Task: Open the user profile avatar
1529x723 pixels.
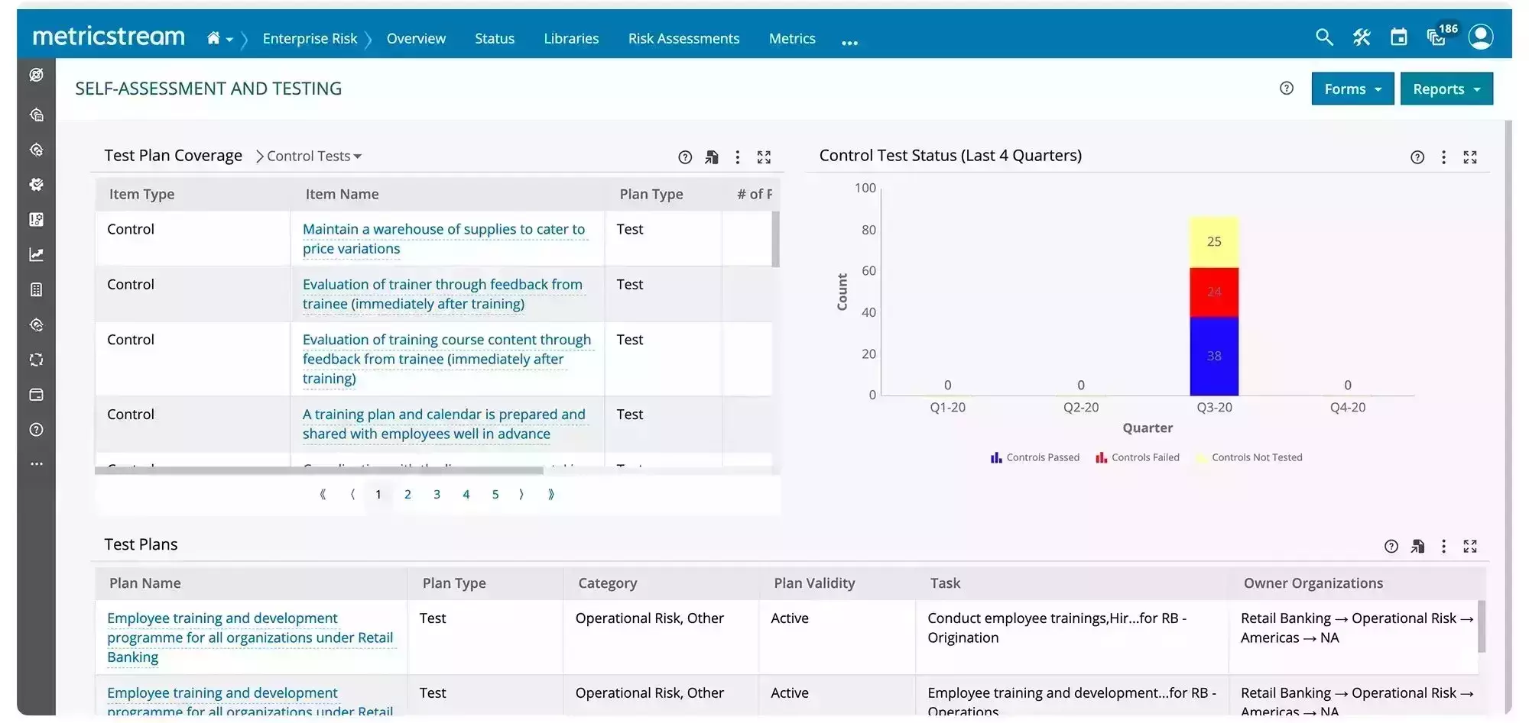Action: click(x=1481, y=37)
